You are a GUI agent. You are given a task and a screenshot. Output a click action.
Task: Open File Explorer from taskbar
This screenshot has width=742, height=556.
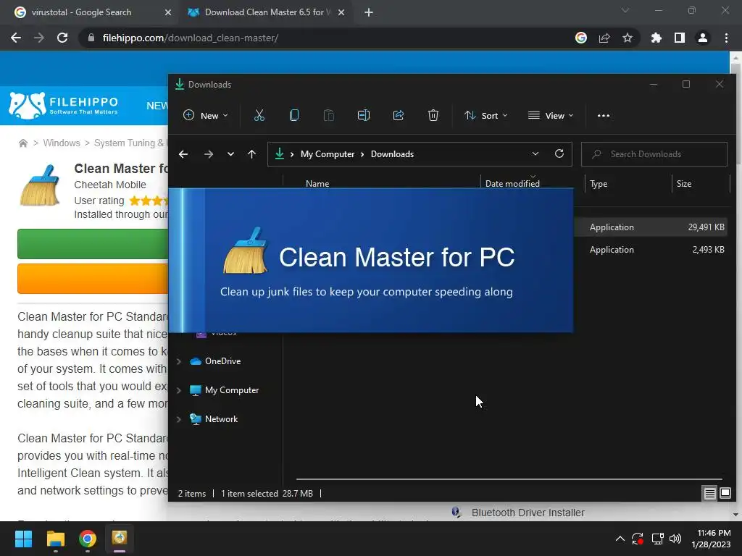click(55, 539)
